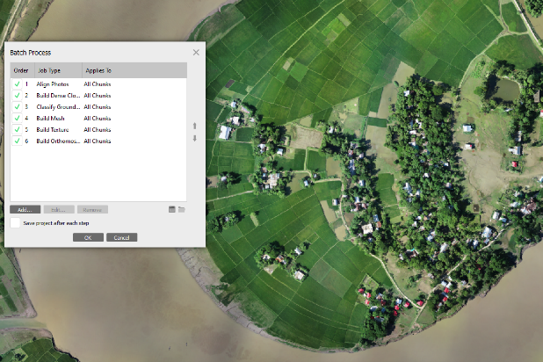This screenshot has width=543, height=362.
Task: Close the Batch Process dialog
Action: [196, 53]
